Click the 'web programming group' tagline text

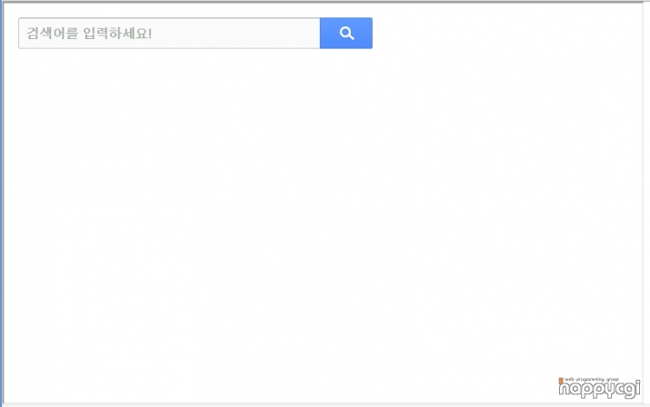[x=592, y=379]
